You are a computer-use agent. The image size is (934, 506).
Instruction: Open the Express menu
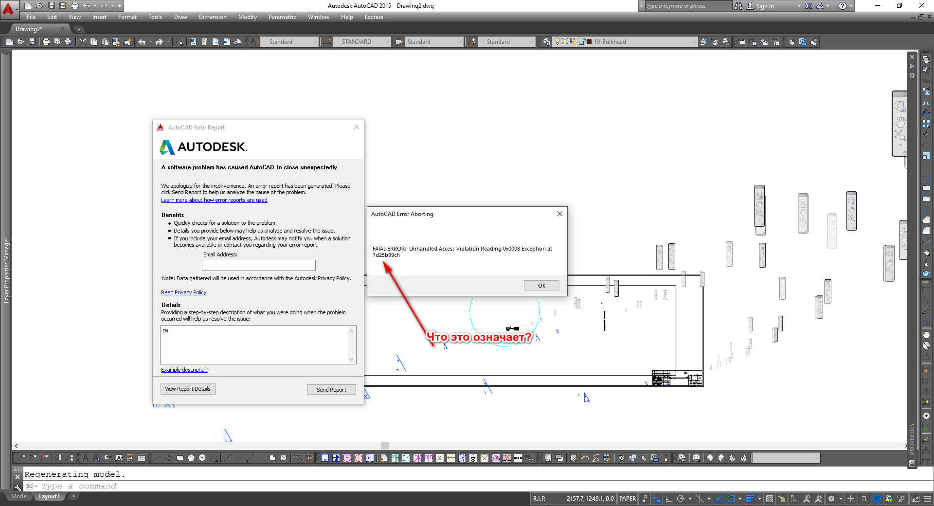click(374, 17)
